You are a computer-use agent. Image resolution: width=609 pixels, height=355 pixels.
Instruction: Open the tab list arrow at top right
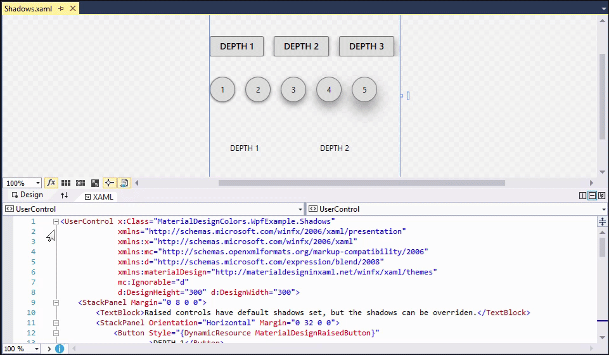point(603,9)
